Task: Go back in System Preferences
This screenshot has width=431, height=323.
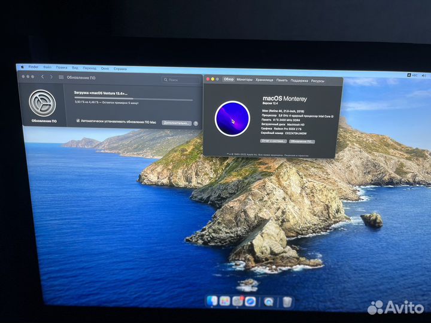Action: coord(43,77)
